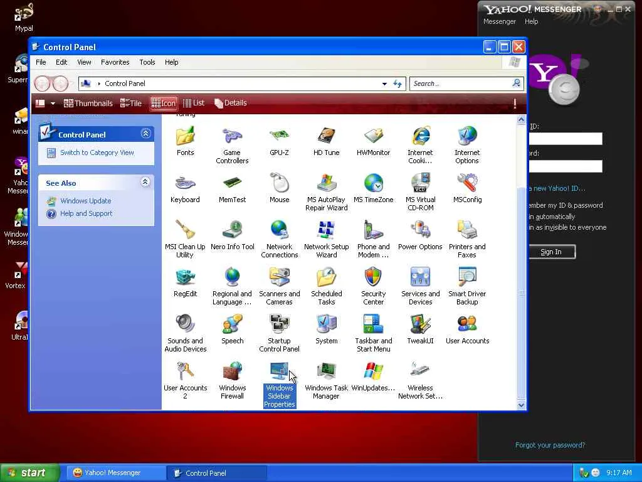Open Printers and Faxes icon

pos(467,231)
